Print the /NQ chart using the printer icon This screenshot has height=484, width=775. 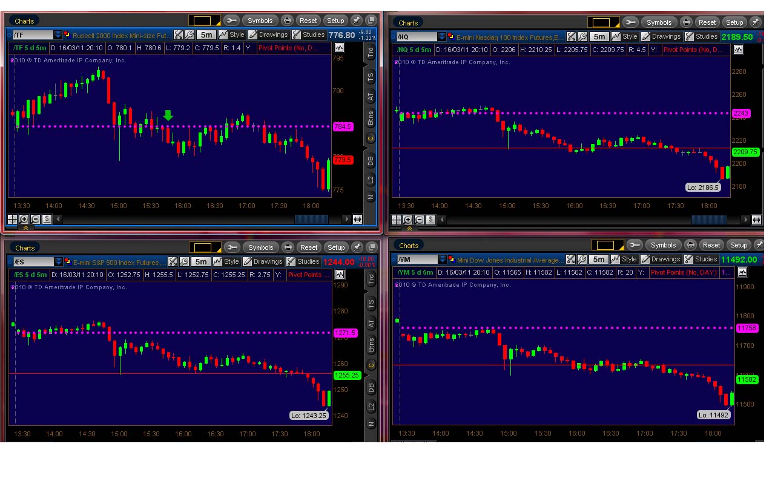686,22
